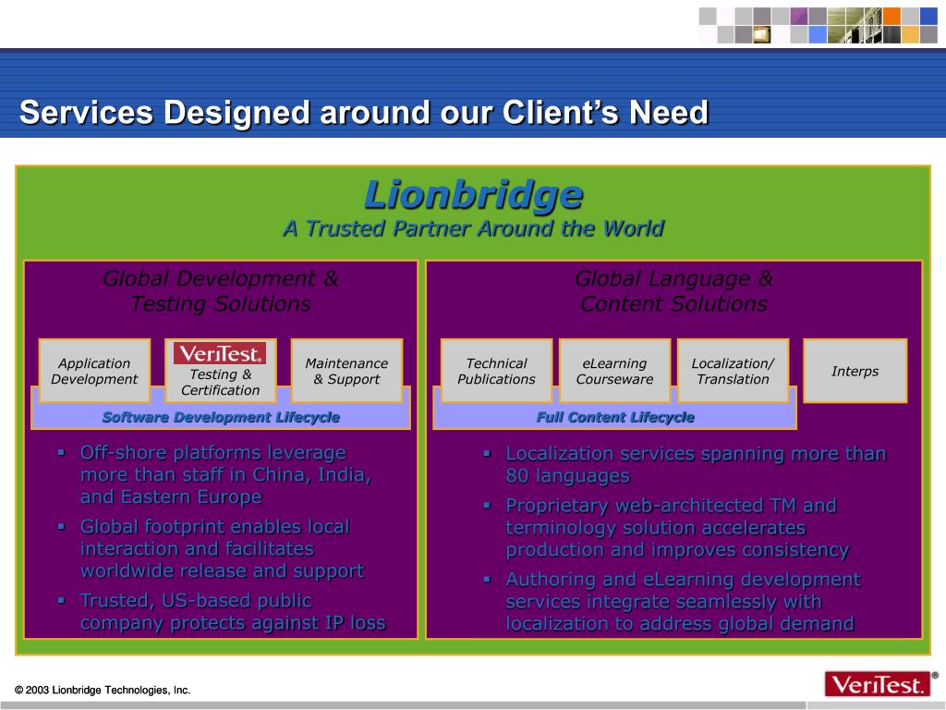Click the Full Content Lifecycle bar
This screenshot has width=946, height=710.
614,417
